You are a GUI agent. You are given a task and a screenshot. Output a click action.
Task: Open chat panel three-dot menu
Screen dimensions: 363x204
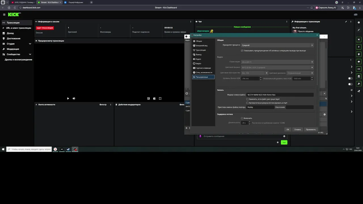point(287,22)
